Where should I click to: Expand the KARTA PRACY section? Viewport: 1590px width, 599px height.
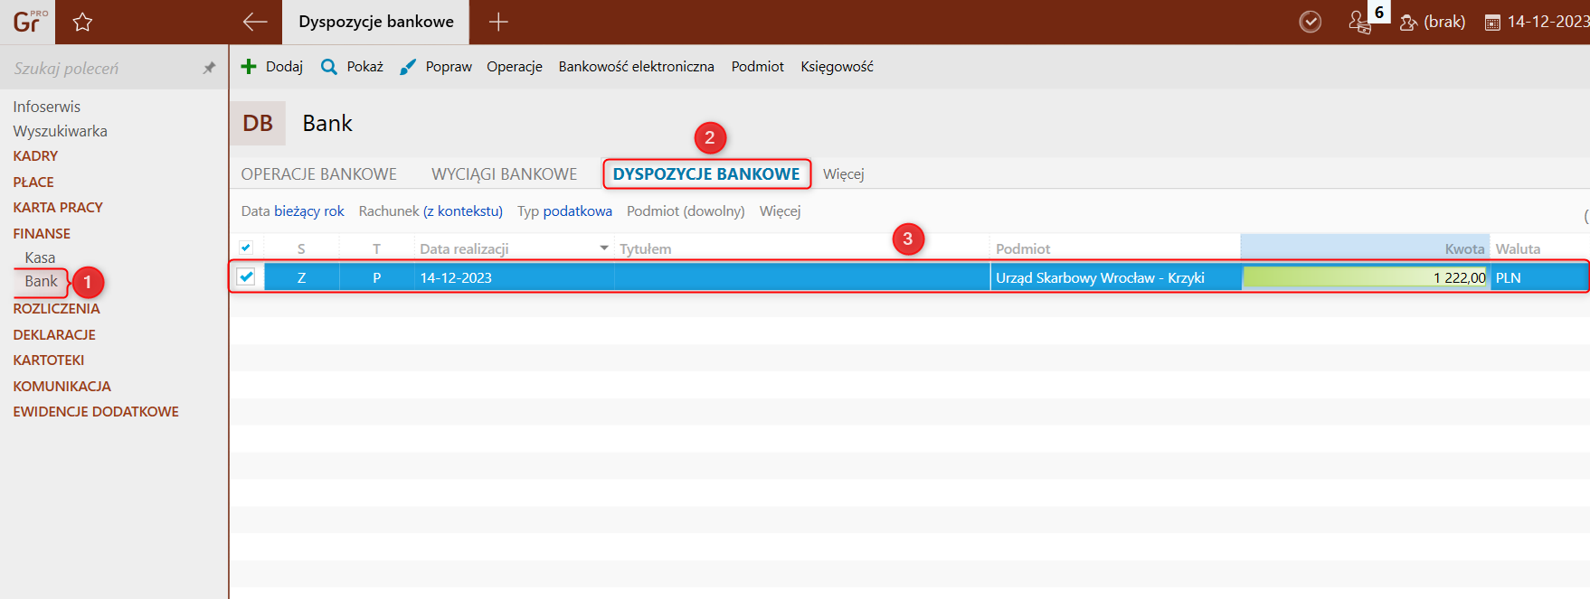[58, 208]
